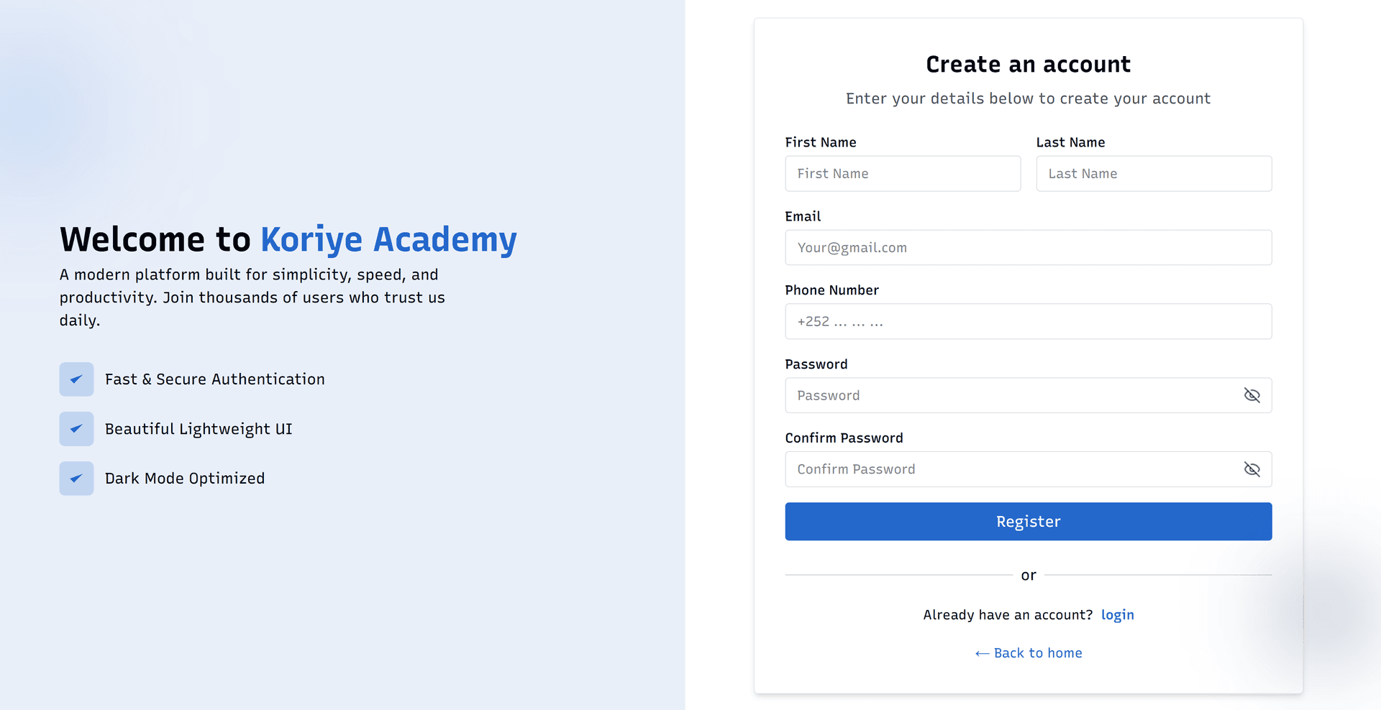The image size is (1381, 710).
Task: Click the Create an account heading
Action: [1028, 65]
